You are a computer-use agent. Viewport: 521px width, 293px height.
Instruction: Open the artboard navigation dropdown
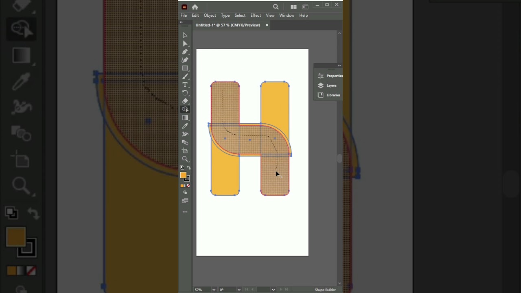point(273,290)
